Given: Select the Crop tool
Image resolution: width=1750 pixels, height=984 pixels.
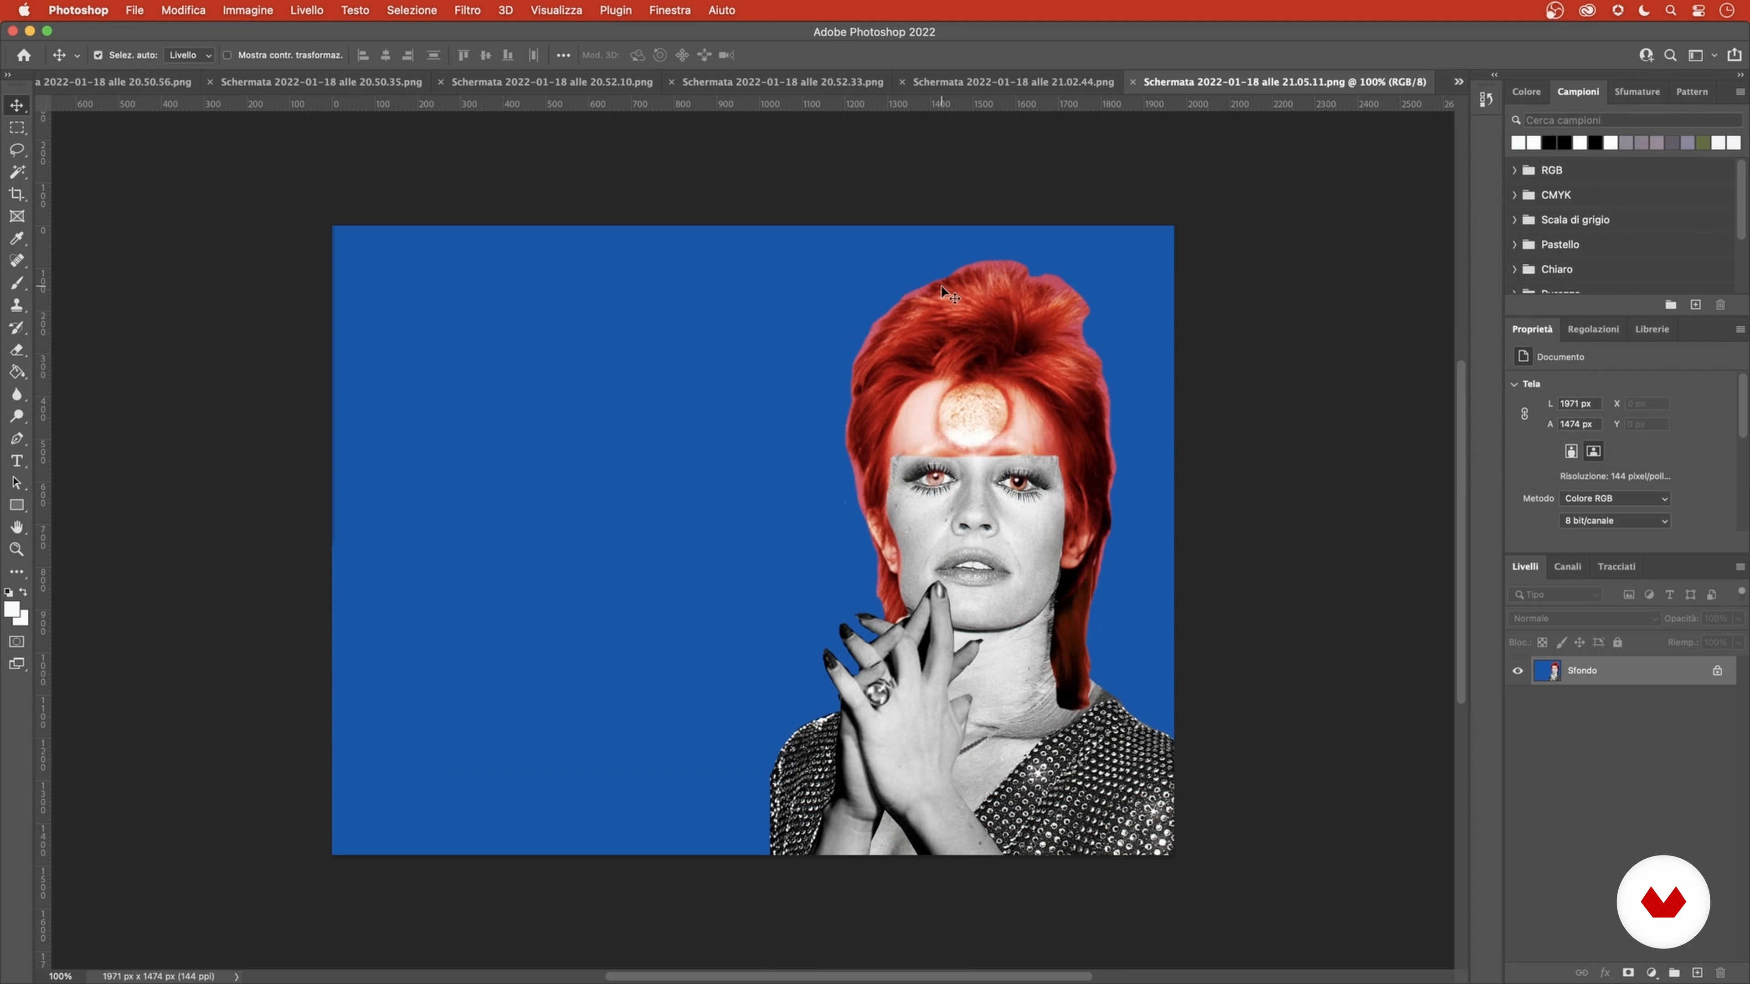Looking at the screenshot, I should coord(17,194).
